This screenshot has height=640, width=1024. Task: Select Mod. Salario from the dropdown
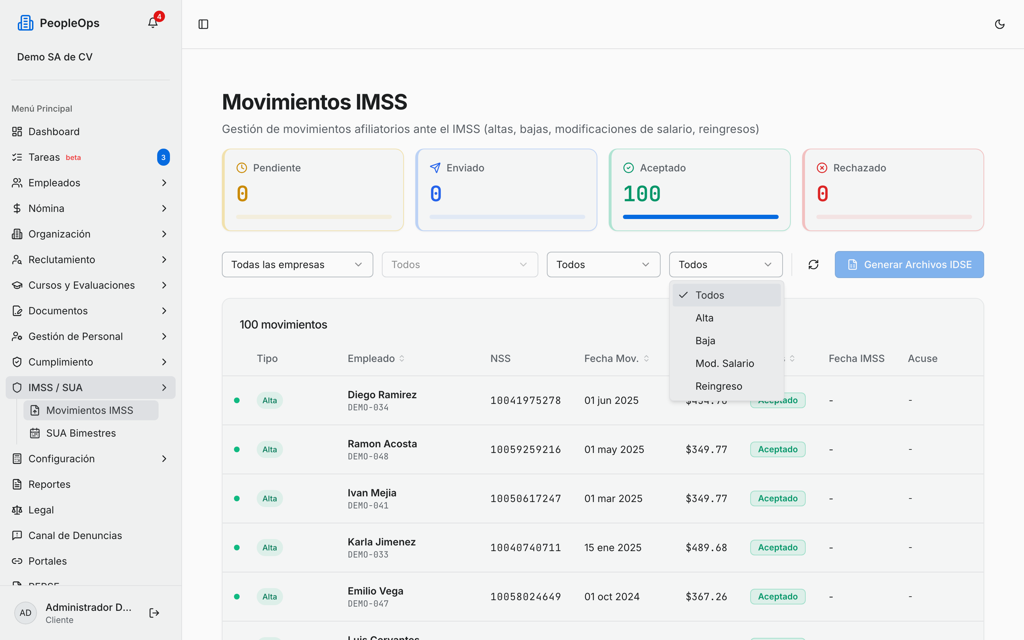click(x=726, y=364)
